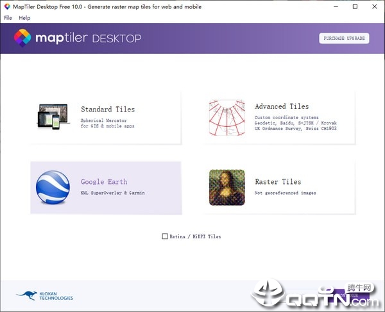Click the Purchase Upgrade button
The width and height of the screenshot is (385, 312).
344,38
